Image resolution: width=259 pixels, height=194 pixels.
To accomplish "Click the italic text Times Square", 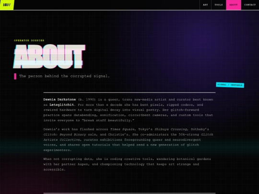I will coord(122,129).
